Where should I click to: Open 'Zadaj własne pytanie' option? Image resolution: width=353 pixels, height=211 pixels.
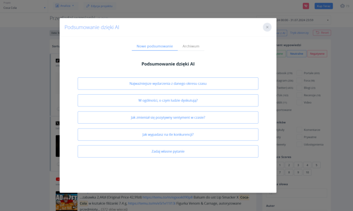coord(168,151)
